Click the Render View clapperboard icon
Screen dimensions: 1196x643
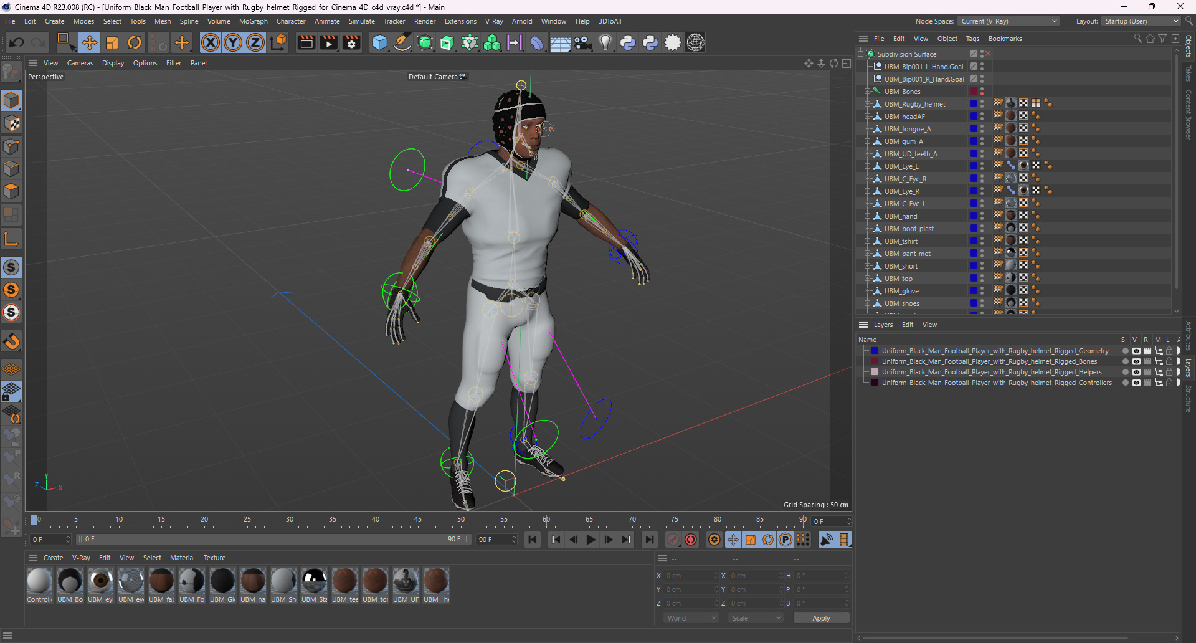[306, 42]
